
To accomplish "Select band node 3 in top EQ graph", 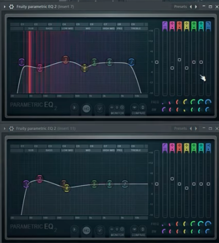I will click(x=66, y=60).
